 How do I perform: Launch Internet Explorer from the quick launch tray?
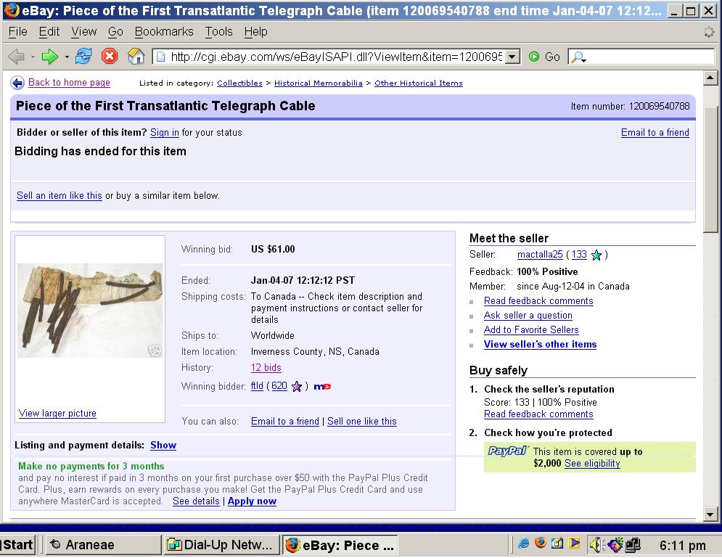point(524,543)
